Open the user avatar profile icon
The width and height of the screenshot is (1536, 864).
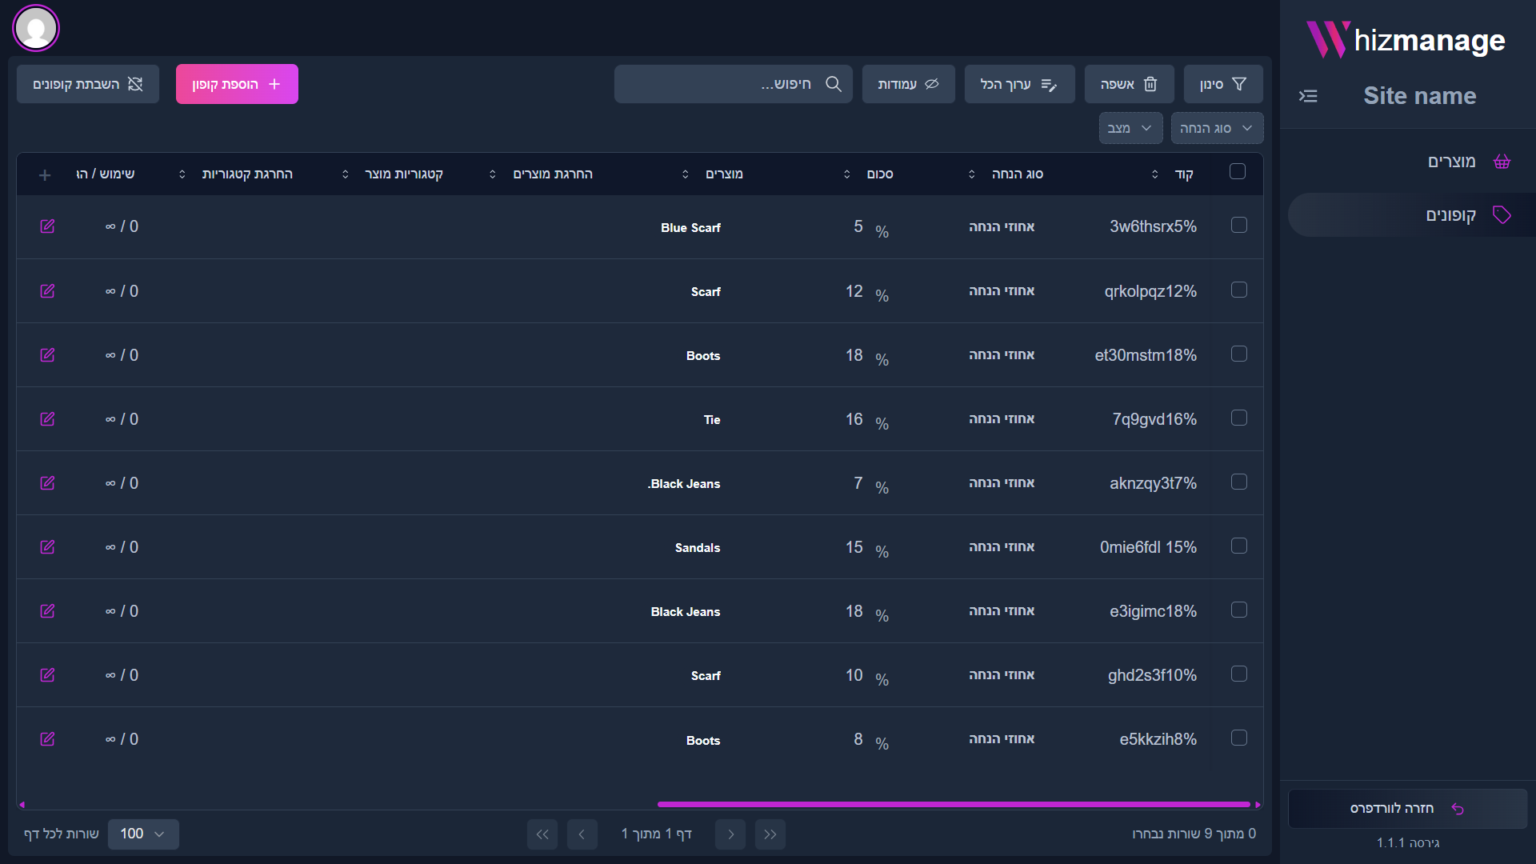[36, 29]
